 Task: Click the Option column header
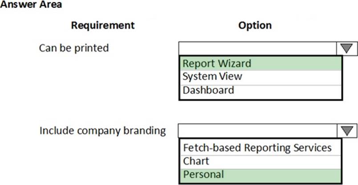click(x=255, y=25)
